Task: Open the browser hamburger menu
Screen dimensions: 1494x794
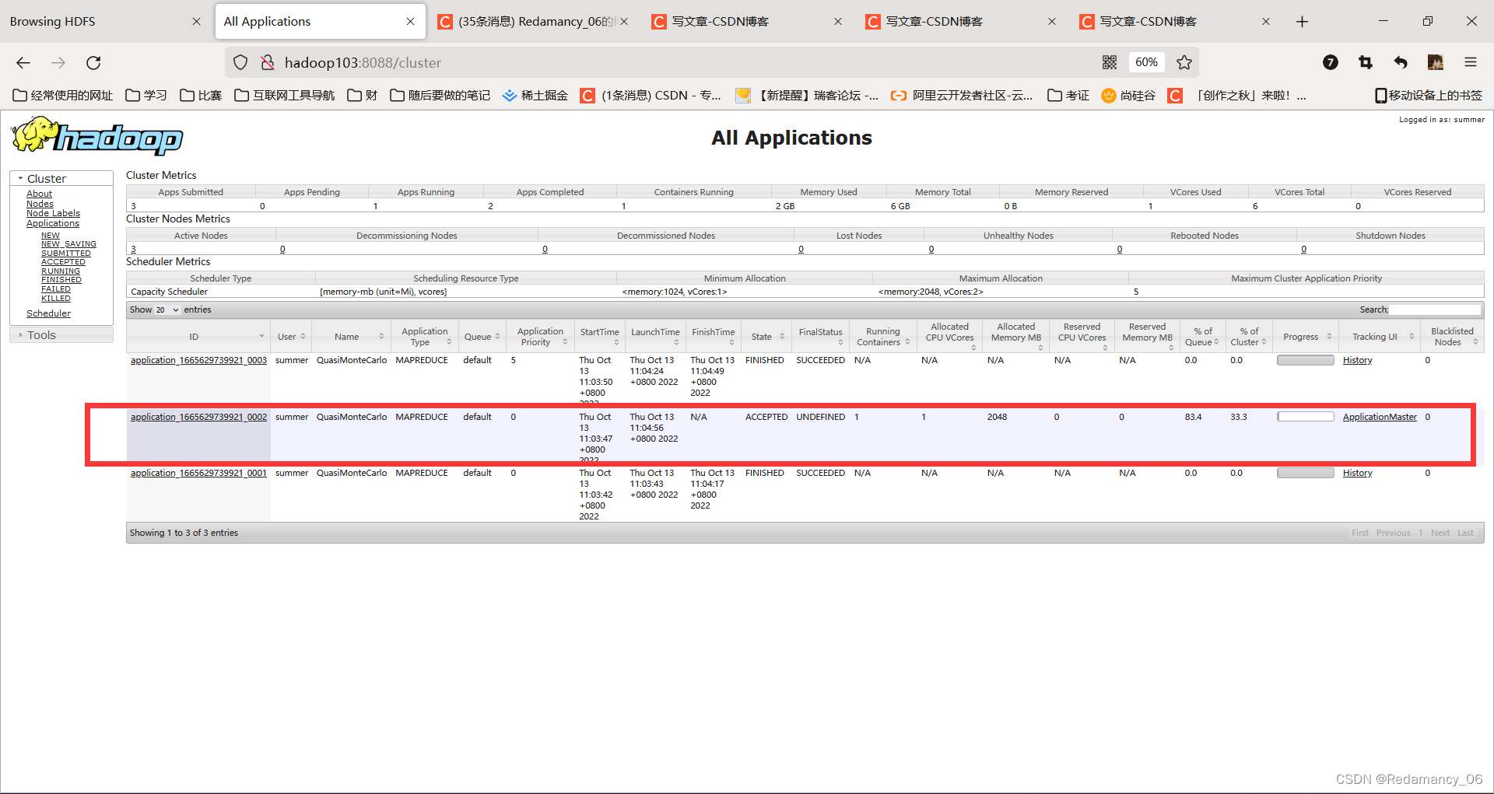Action: 1471,62
